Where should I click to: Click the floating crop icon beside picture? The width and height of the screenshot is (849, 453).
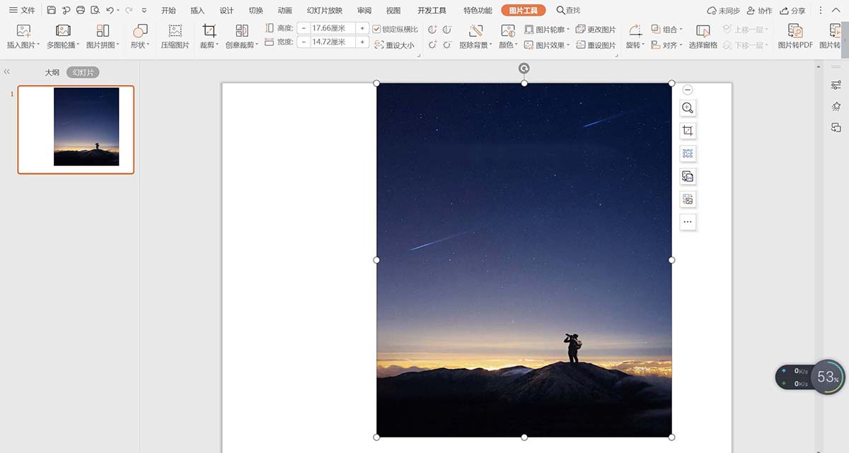(688, 131)
